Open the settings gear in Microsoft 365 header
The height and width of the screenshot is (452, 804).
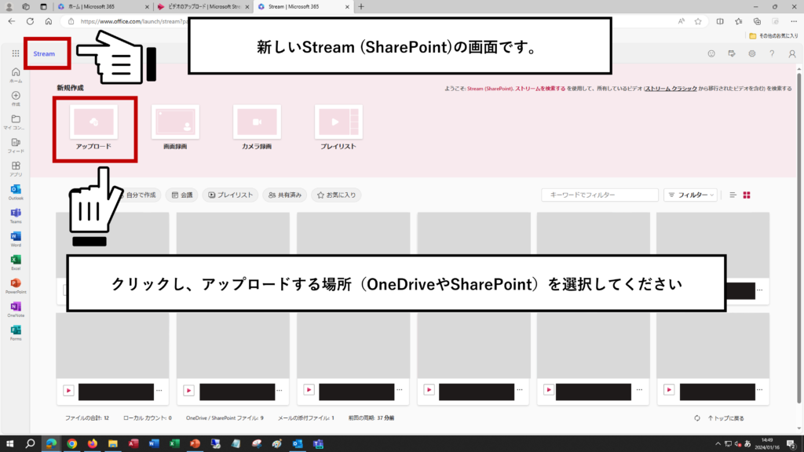[751, 53]
